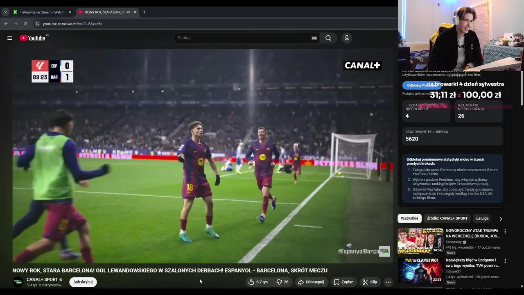Close the NOWY ROK YouTube tab
This screenshot has height=295, width=524.
tap(135, 12)
